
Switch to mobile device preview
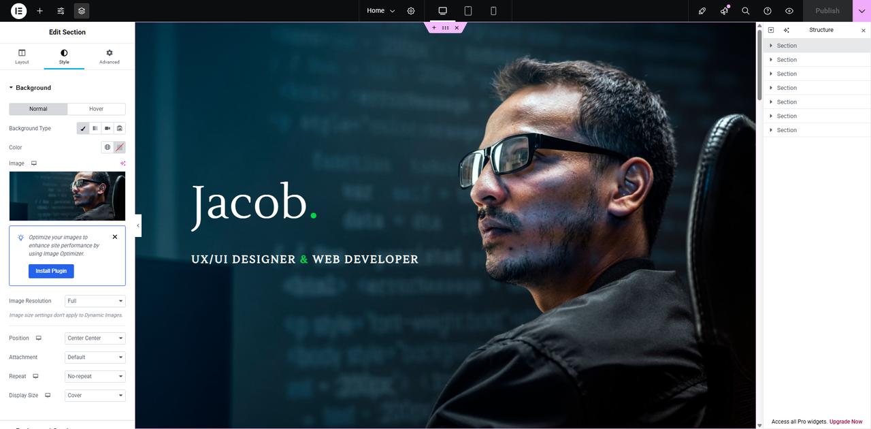click(x=493, y=11)
